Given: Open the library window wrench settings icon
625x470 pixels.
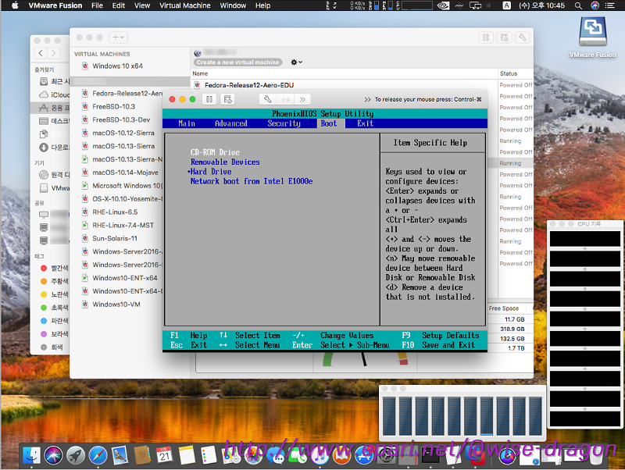Looking at the screenshot, I should tap(522, 37).
